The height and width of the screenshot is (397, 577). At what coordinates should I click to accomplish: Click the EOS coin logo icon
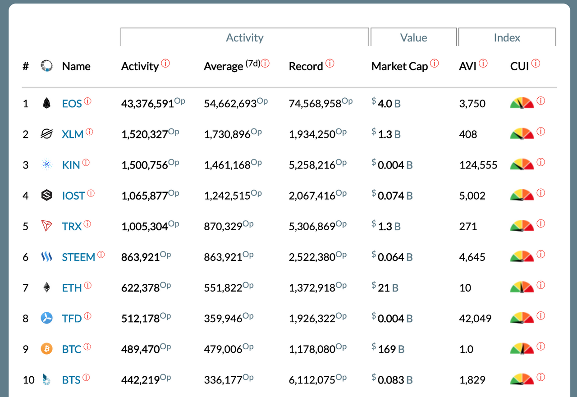(46, 104)
